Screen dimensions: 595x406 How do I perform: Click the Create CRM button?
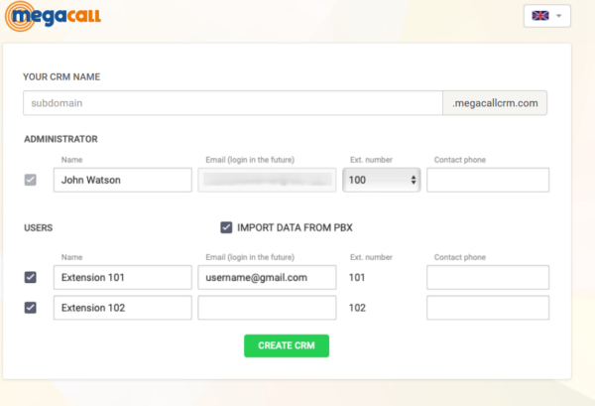click(287, 345)
